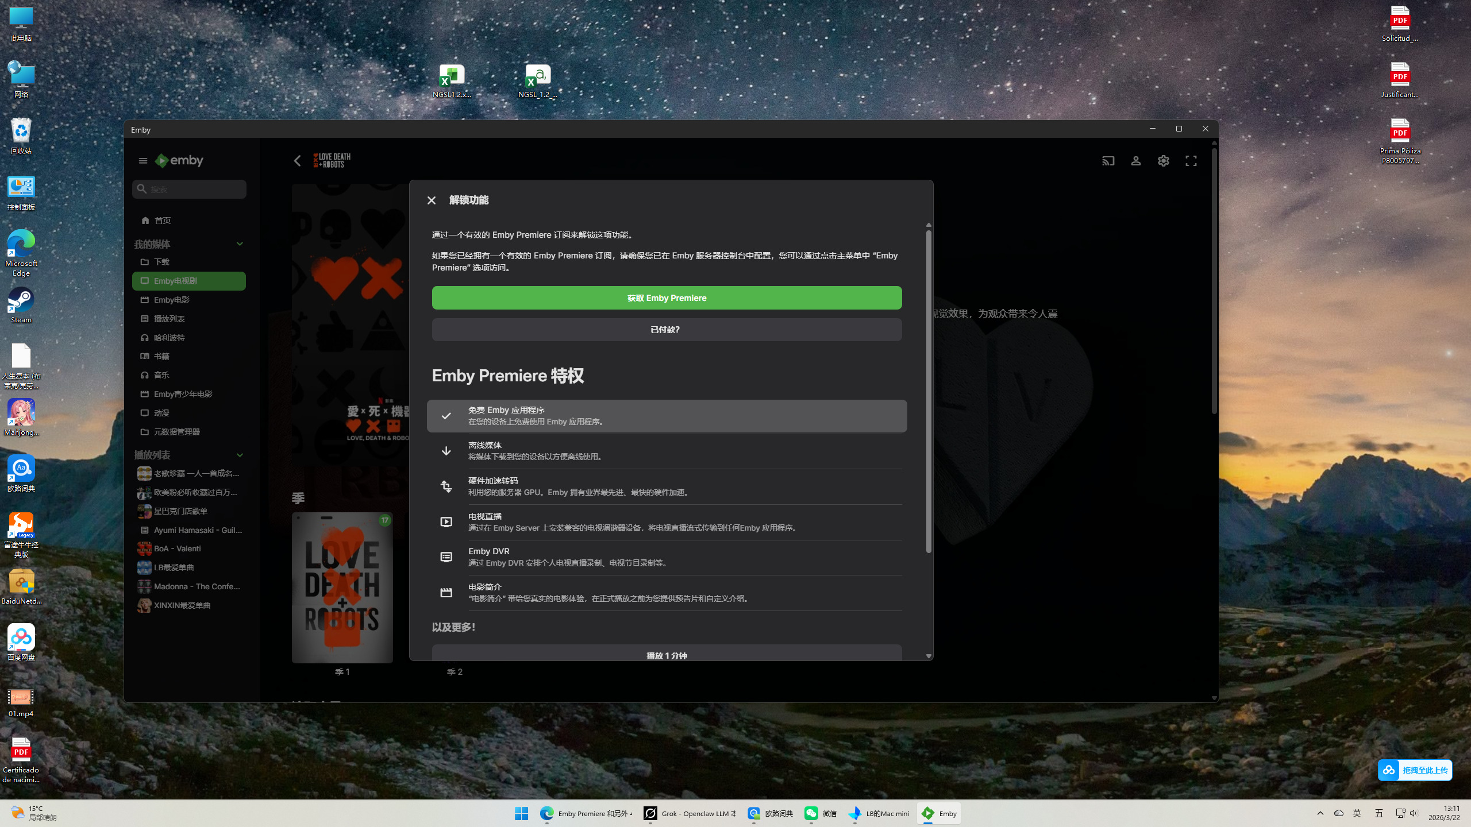Open the settings gear in Emby header
Viewport: 1471px width, 827px height.
click(x=1163, y=161)
